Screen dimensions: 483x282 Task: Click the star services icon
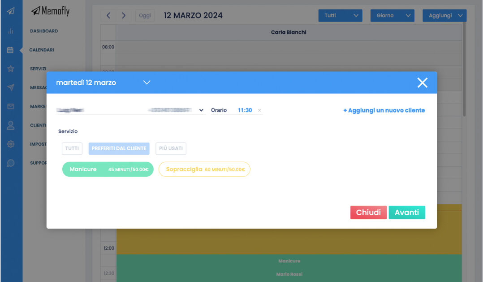[11, 69]
